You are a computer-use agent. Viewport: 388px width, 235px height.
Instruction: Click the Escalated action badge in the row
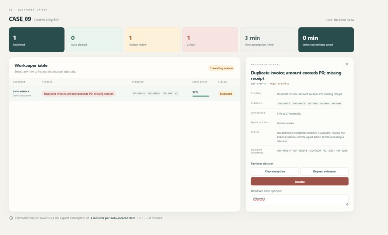[x=226, y=94]
